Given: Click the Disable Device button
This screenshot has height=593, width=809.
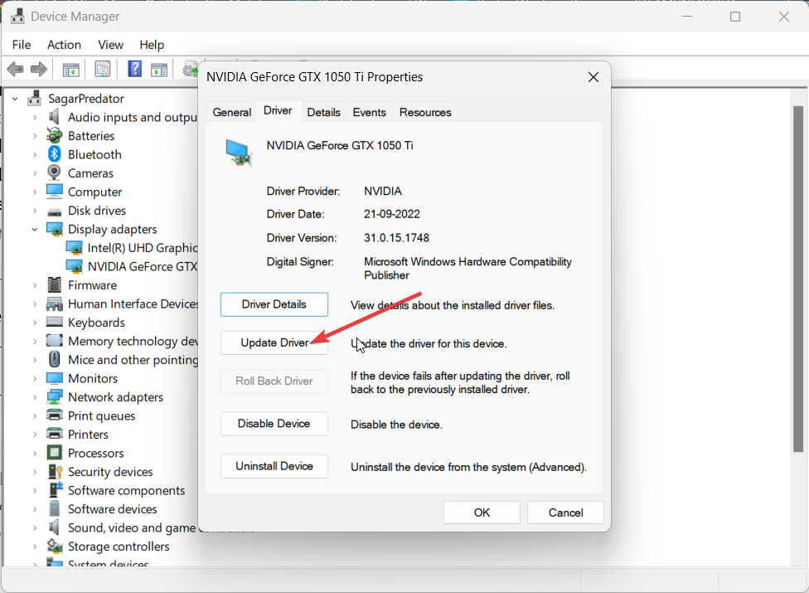Looking at the screenshot, I should 274,424.
